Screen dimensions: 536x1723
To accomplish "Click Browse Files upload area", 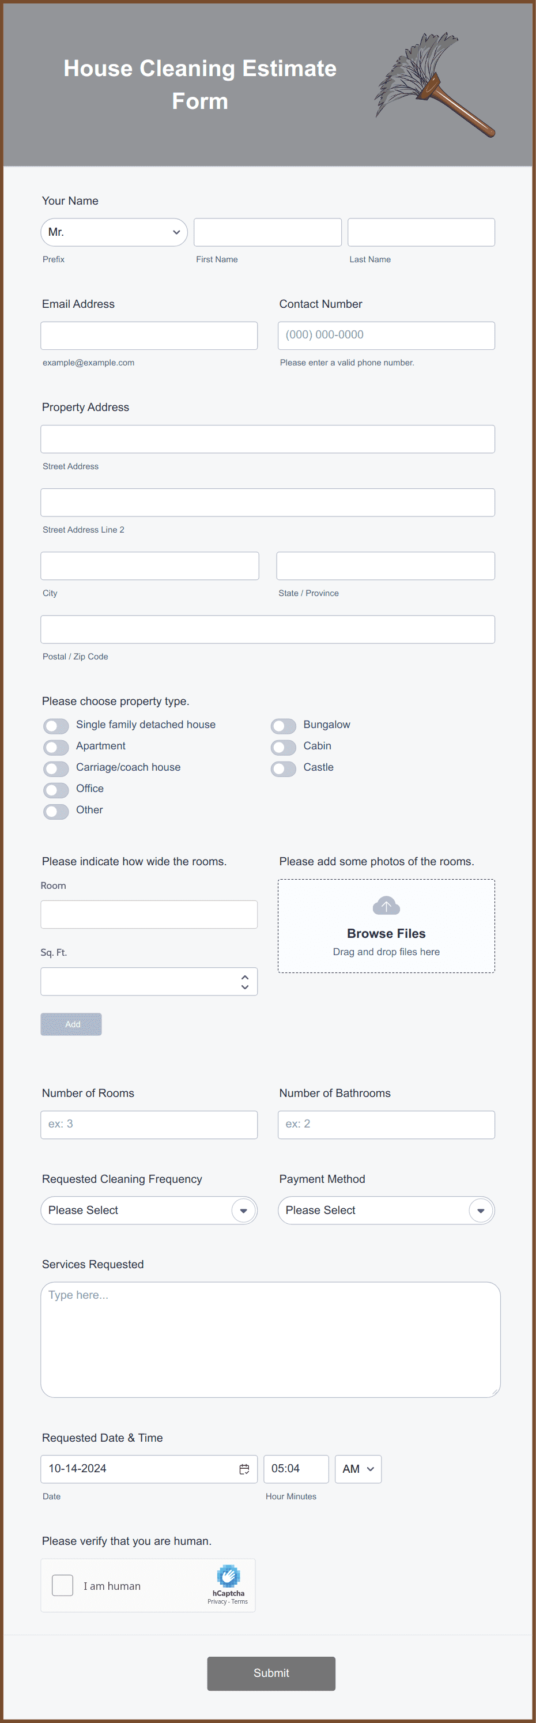I will (x=386, y=926).
